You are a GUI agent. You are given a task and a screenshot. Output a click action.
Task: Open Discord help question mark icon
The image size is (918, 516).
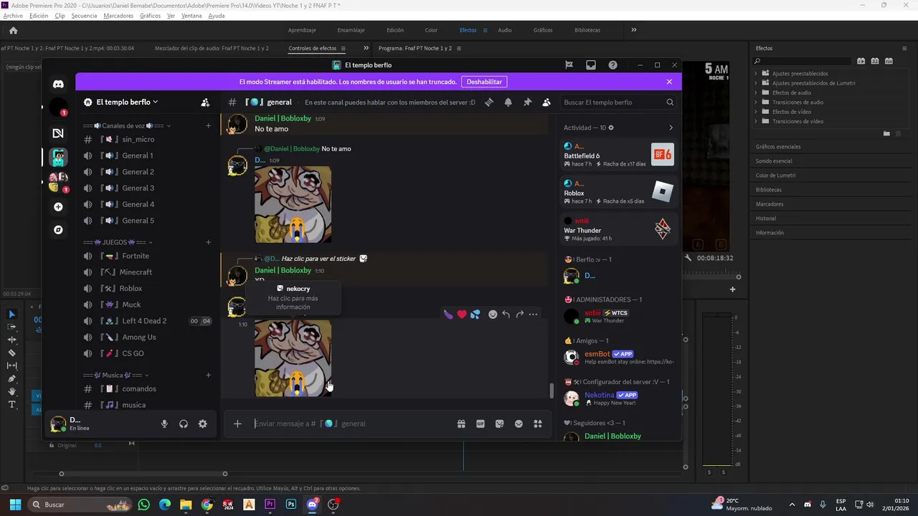(612, 65)
